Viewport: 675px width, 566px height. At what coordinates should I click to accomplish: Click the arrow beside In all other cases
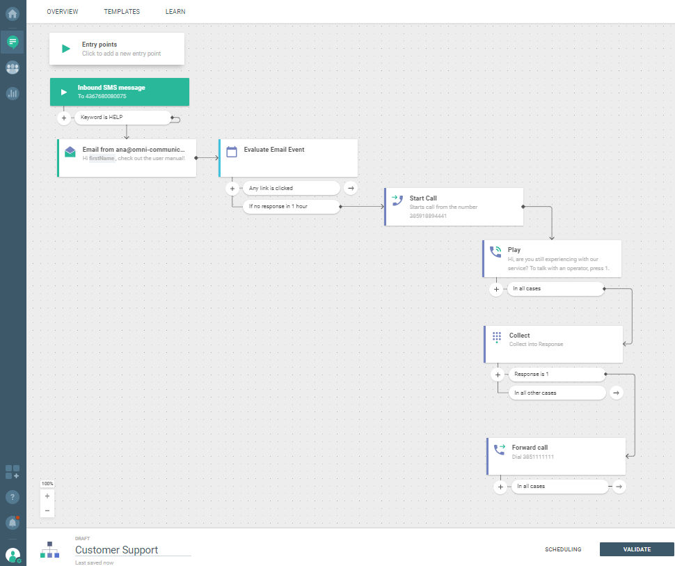point(616,393)
